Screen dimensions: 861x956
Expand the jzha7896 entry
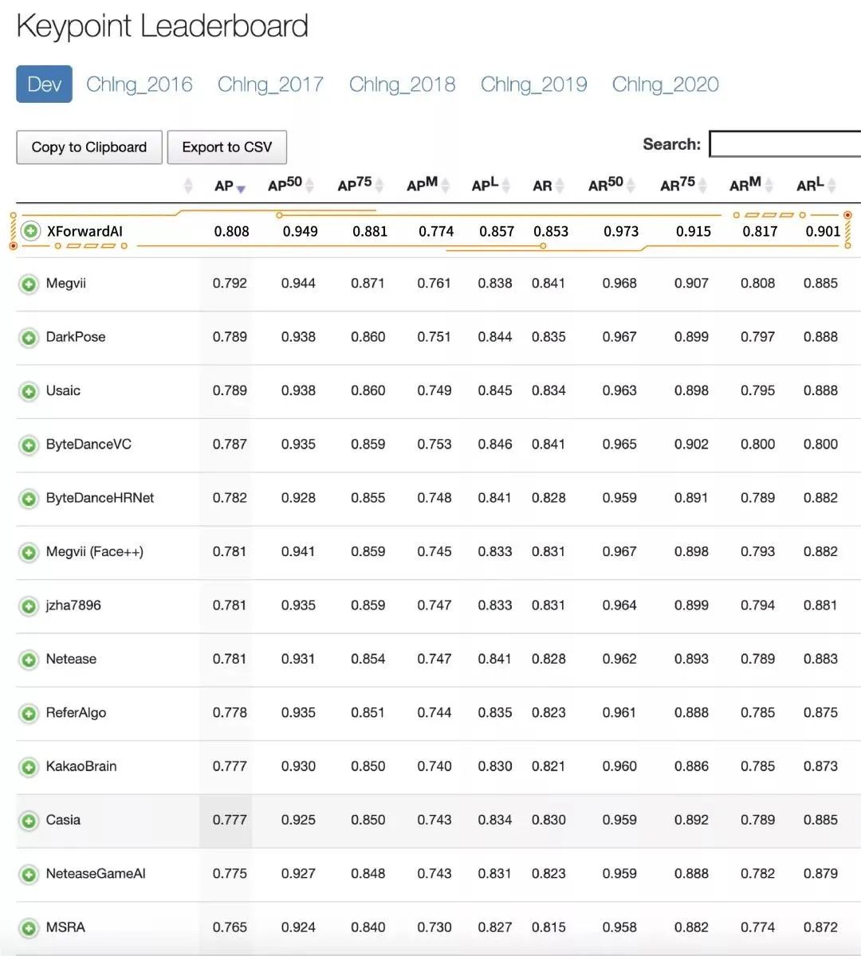(x=29, y=605)
